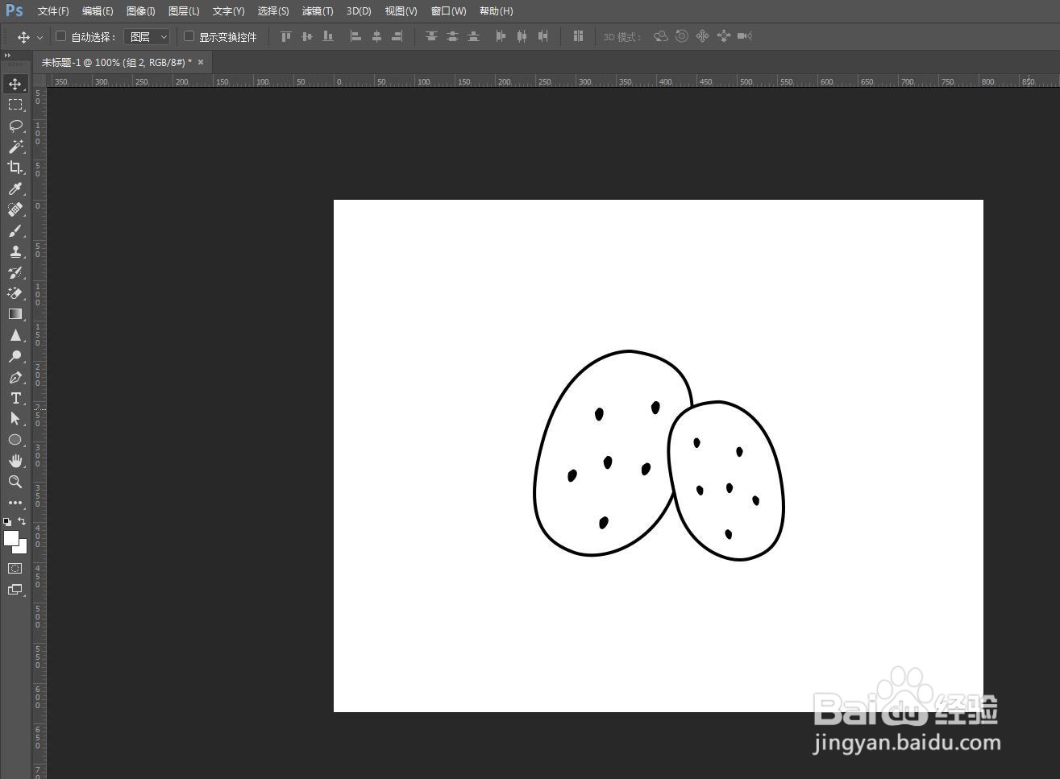Viewport: 1060px width, 779px height.
Task: Open the 滤镜(T) menu
Action: 318,11
